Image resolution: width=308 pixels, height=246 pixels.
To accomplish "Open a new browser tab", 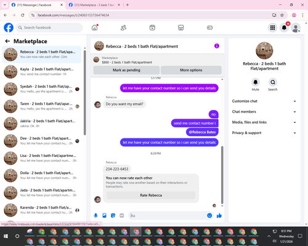I will 128,5.
